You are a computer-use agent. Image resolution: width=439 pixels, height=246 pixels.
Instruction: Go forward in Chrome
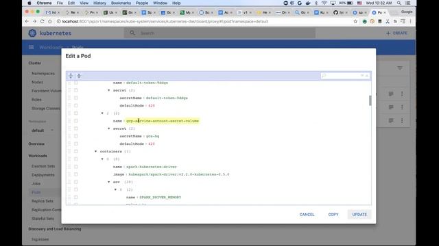point(34,21)
